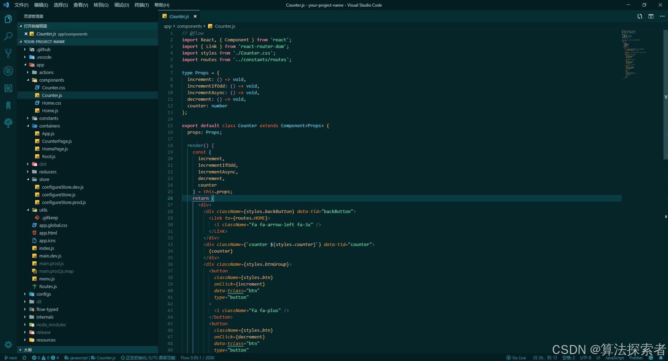Open the Explorer view in activity bar
The width and height of the screenshot is (668, 361).
[8, 19]
